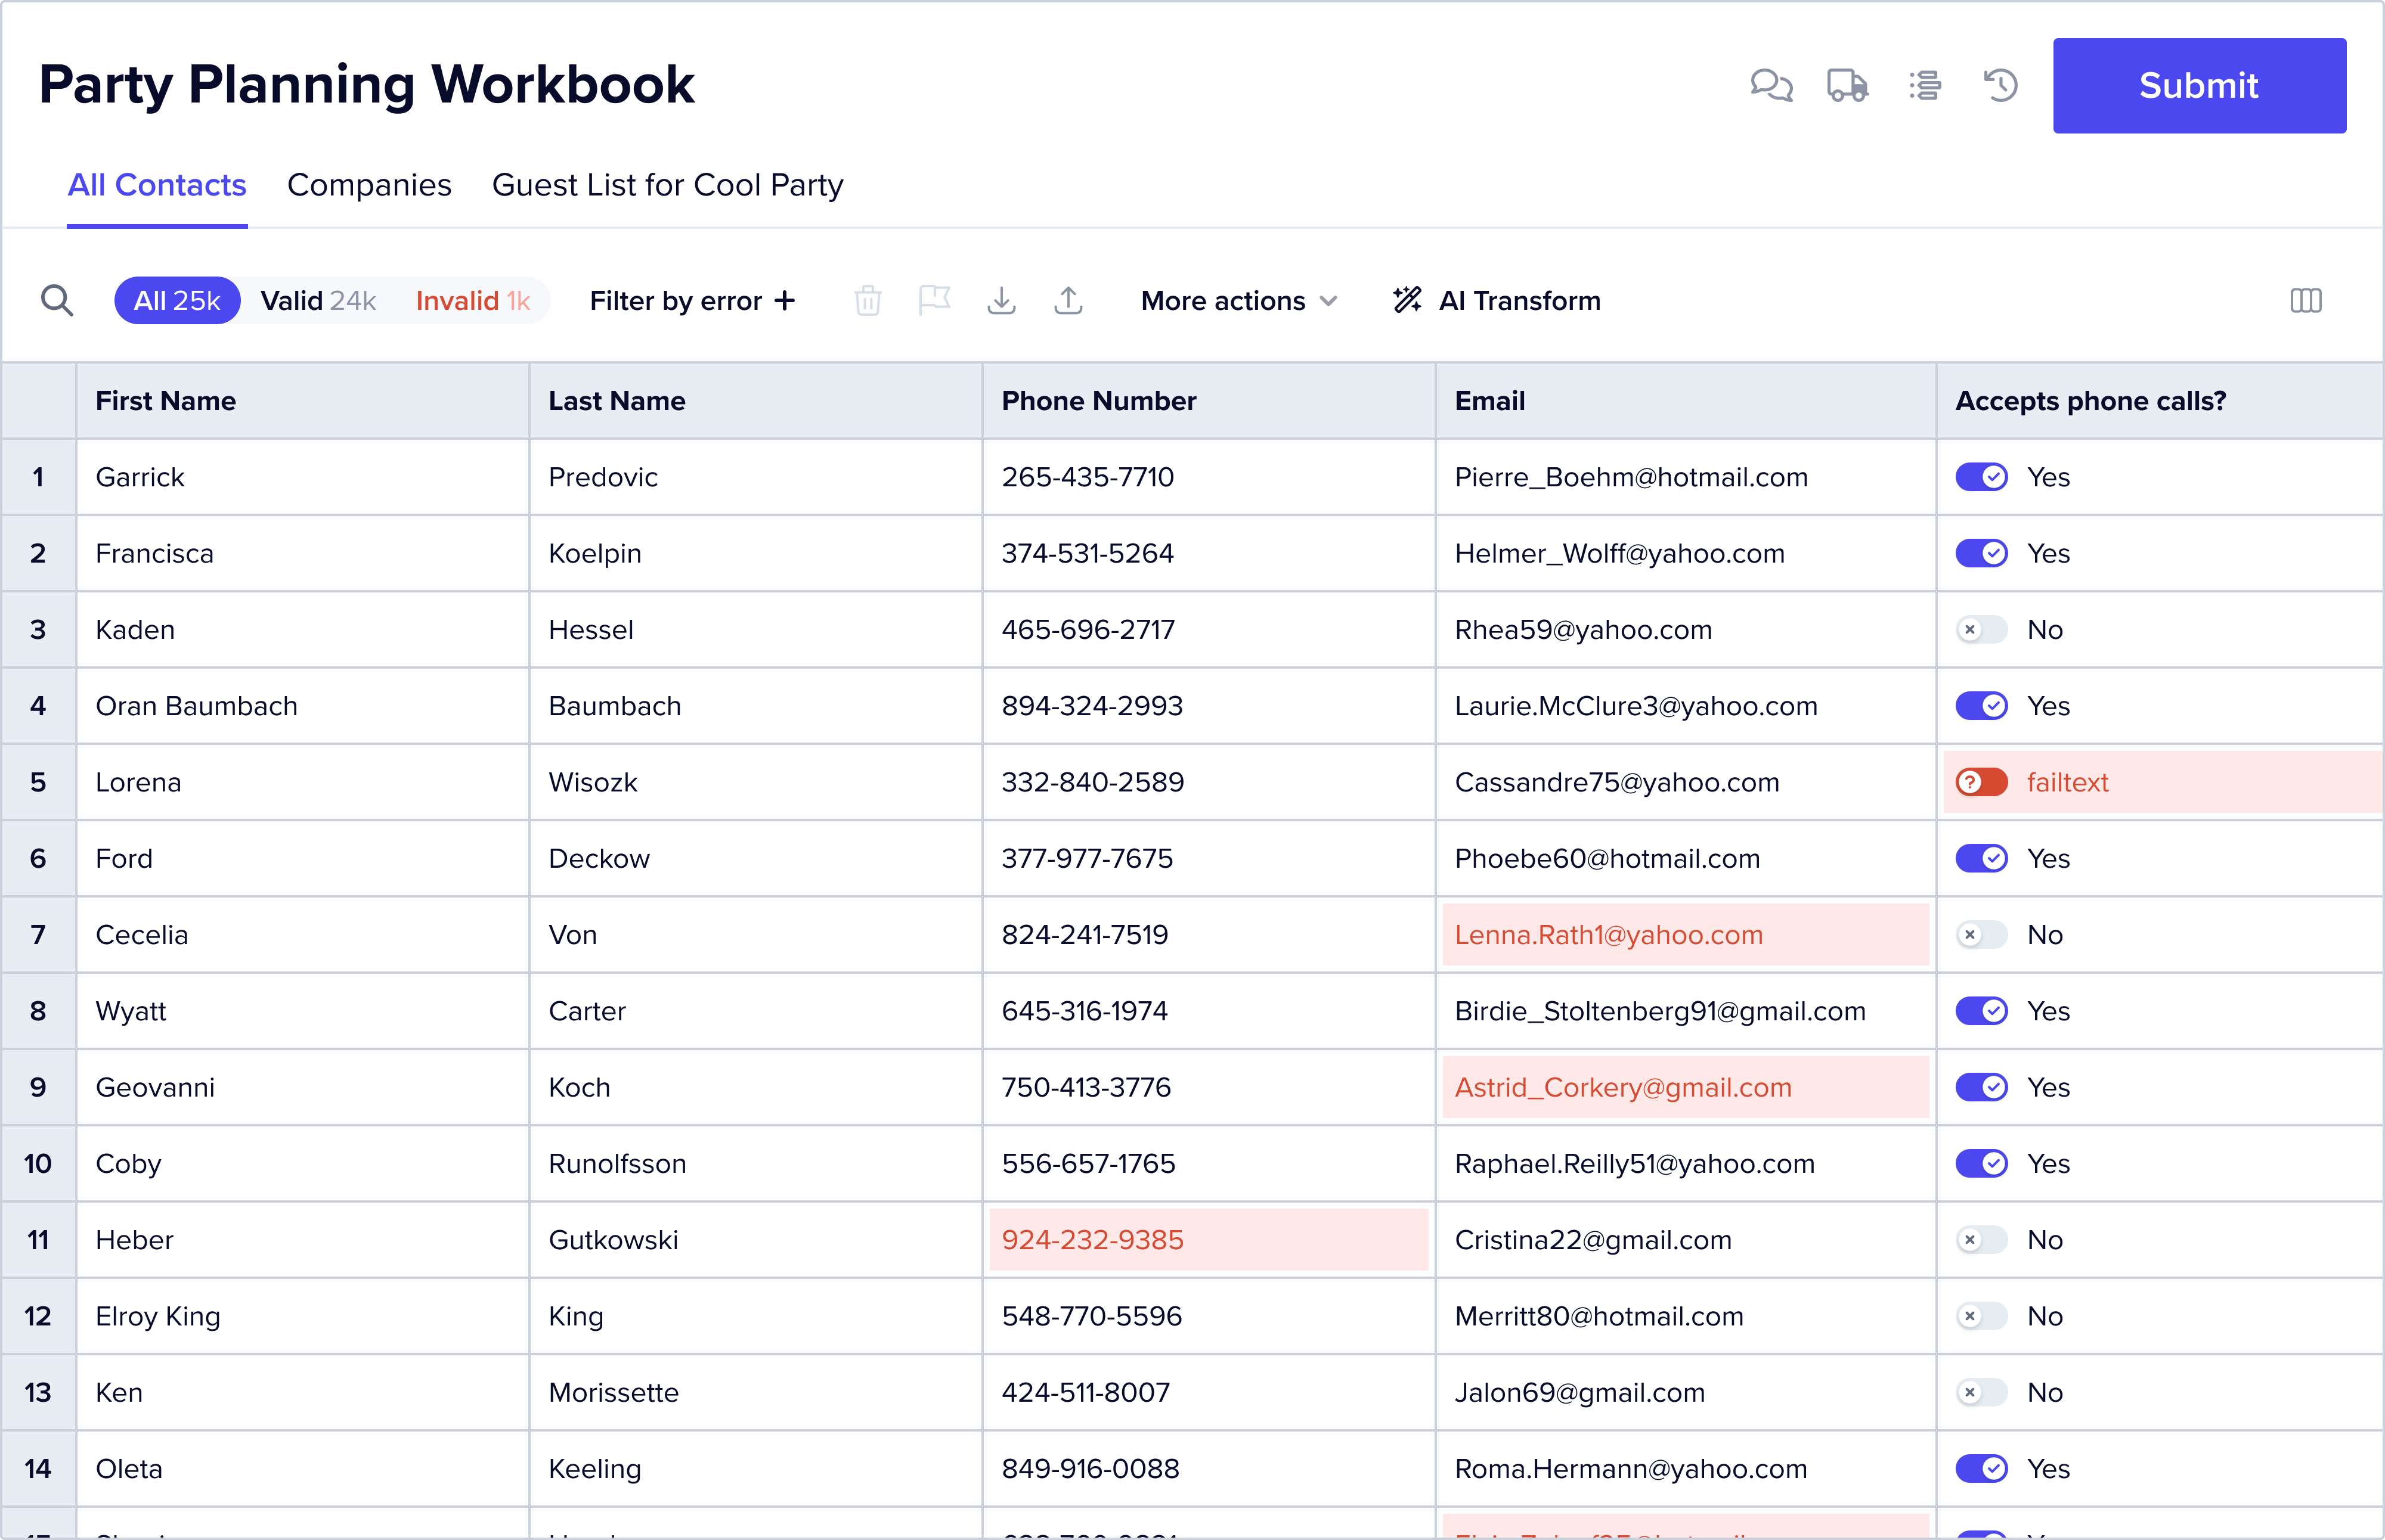
Task: Click the flag records icon
Action: point(934,300)
